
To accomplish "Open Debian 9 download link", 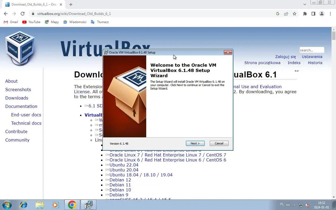I will pos(119,195).
